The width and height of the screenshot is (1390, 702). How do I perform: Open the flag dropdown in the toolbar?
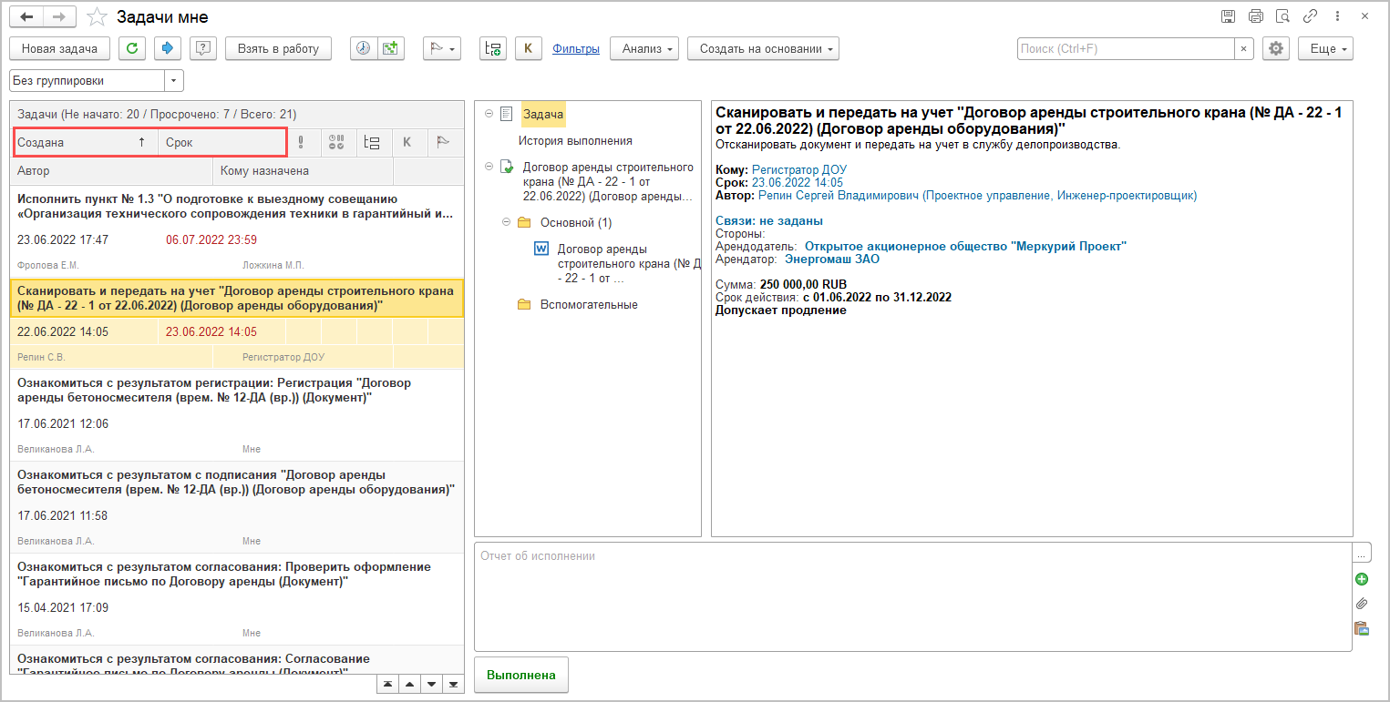(442, 48)
